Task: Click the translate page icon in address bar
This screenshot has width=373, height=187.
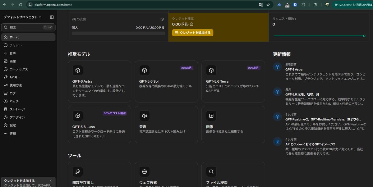Action: pyautogui.click(x=261, y=5)
